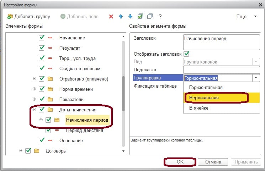Expand the Договоры group

tap(21, 151)
